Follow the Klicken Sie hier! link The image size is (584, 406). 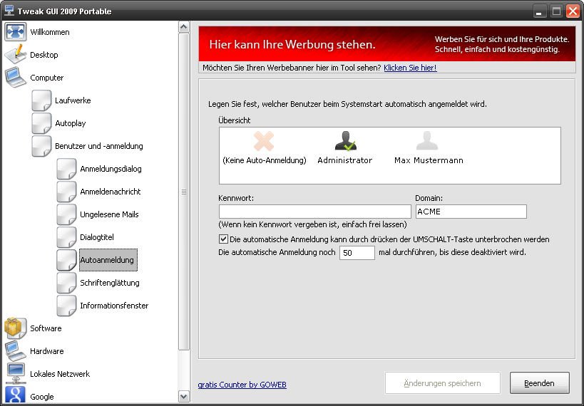point(410,68)
